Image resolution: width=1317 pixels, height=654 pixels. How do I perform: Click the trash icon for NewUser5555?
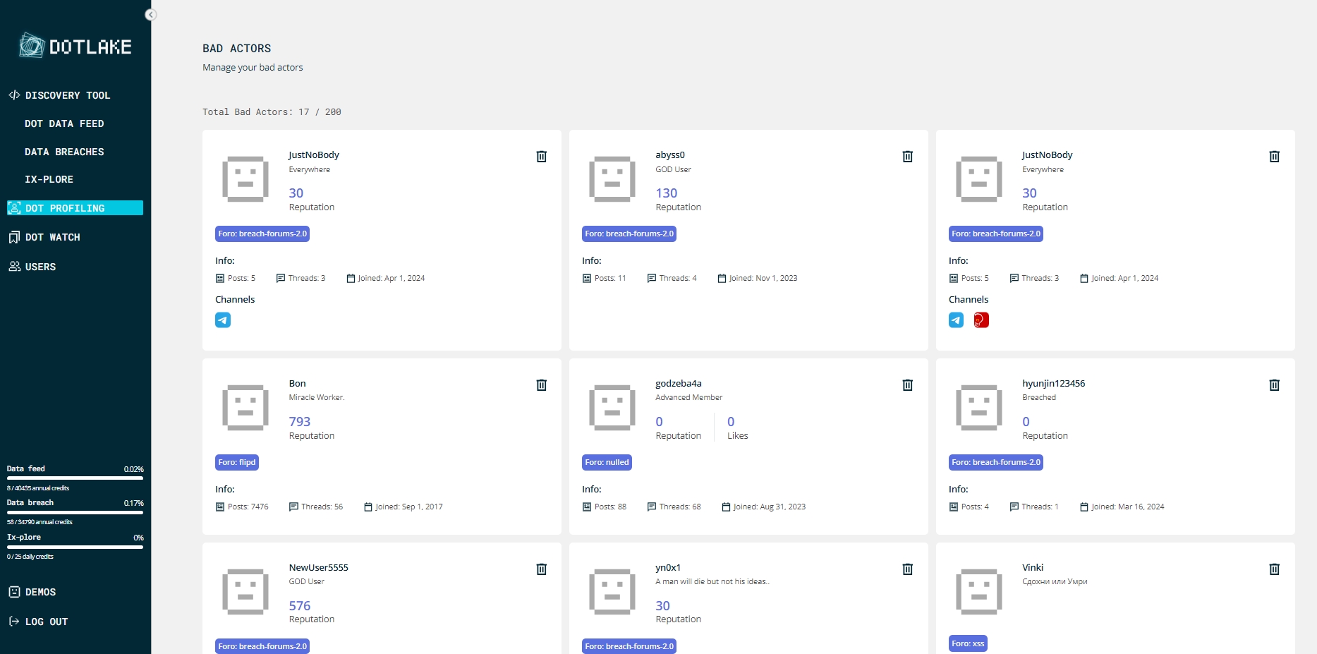(541, 569)
